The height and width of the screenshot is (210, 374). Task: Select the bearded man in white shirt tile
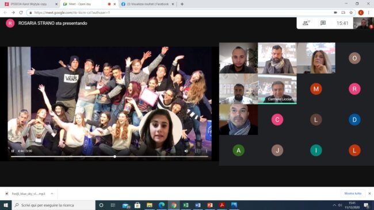pyautogui.click(x=239, y=89)
